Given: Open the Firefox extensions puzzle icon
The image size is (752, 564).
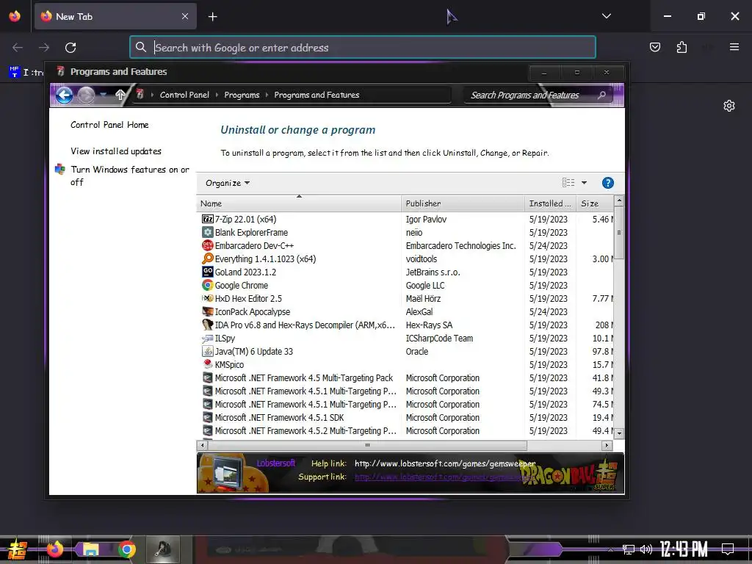Looking at the screenshot, I should click(x=681, y=47).
